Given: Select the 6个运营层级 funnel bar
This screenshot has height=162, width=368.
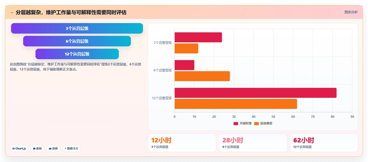Looking at the screenshot, I should pos(77,41).
